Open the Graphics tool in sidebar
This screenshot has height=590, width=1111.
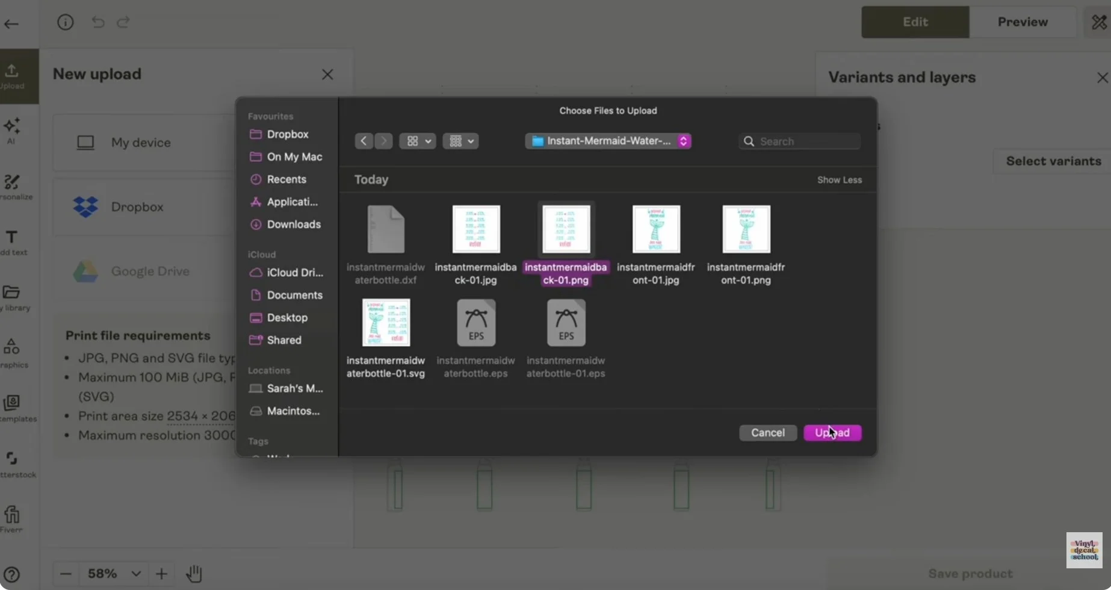(x=12, y=353)
